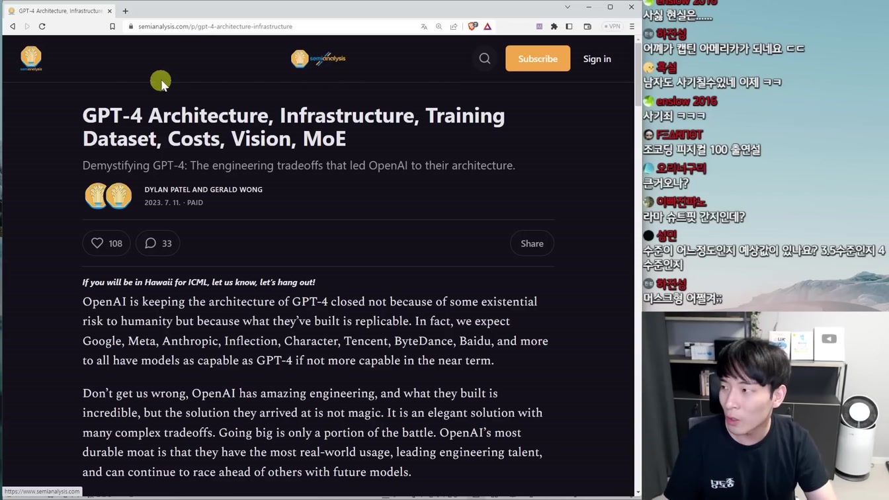Open the Brave Wallet icon
889x500 pixels.
[587, 26]
